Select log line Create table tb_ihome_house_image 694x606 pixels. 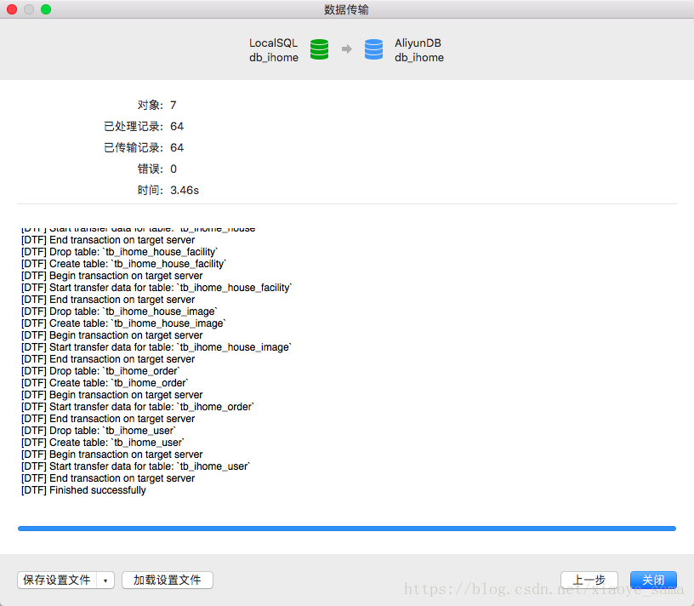coord(123,323)
